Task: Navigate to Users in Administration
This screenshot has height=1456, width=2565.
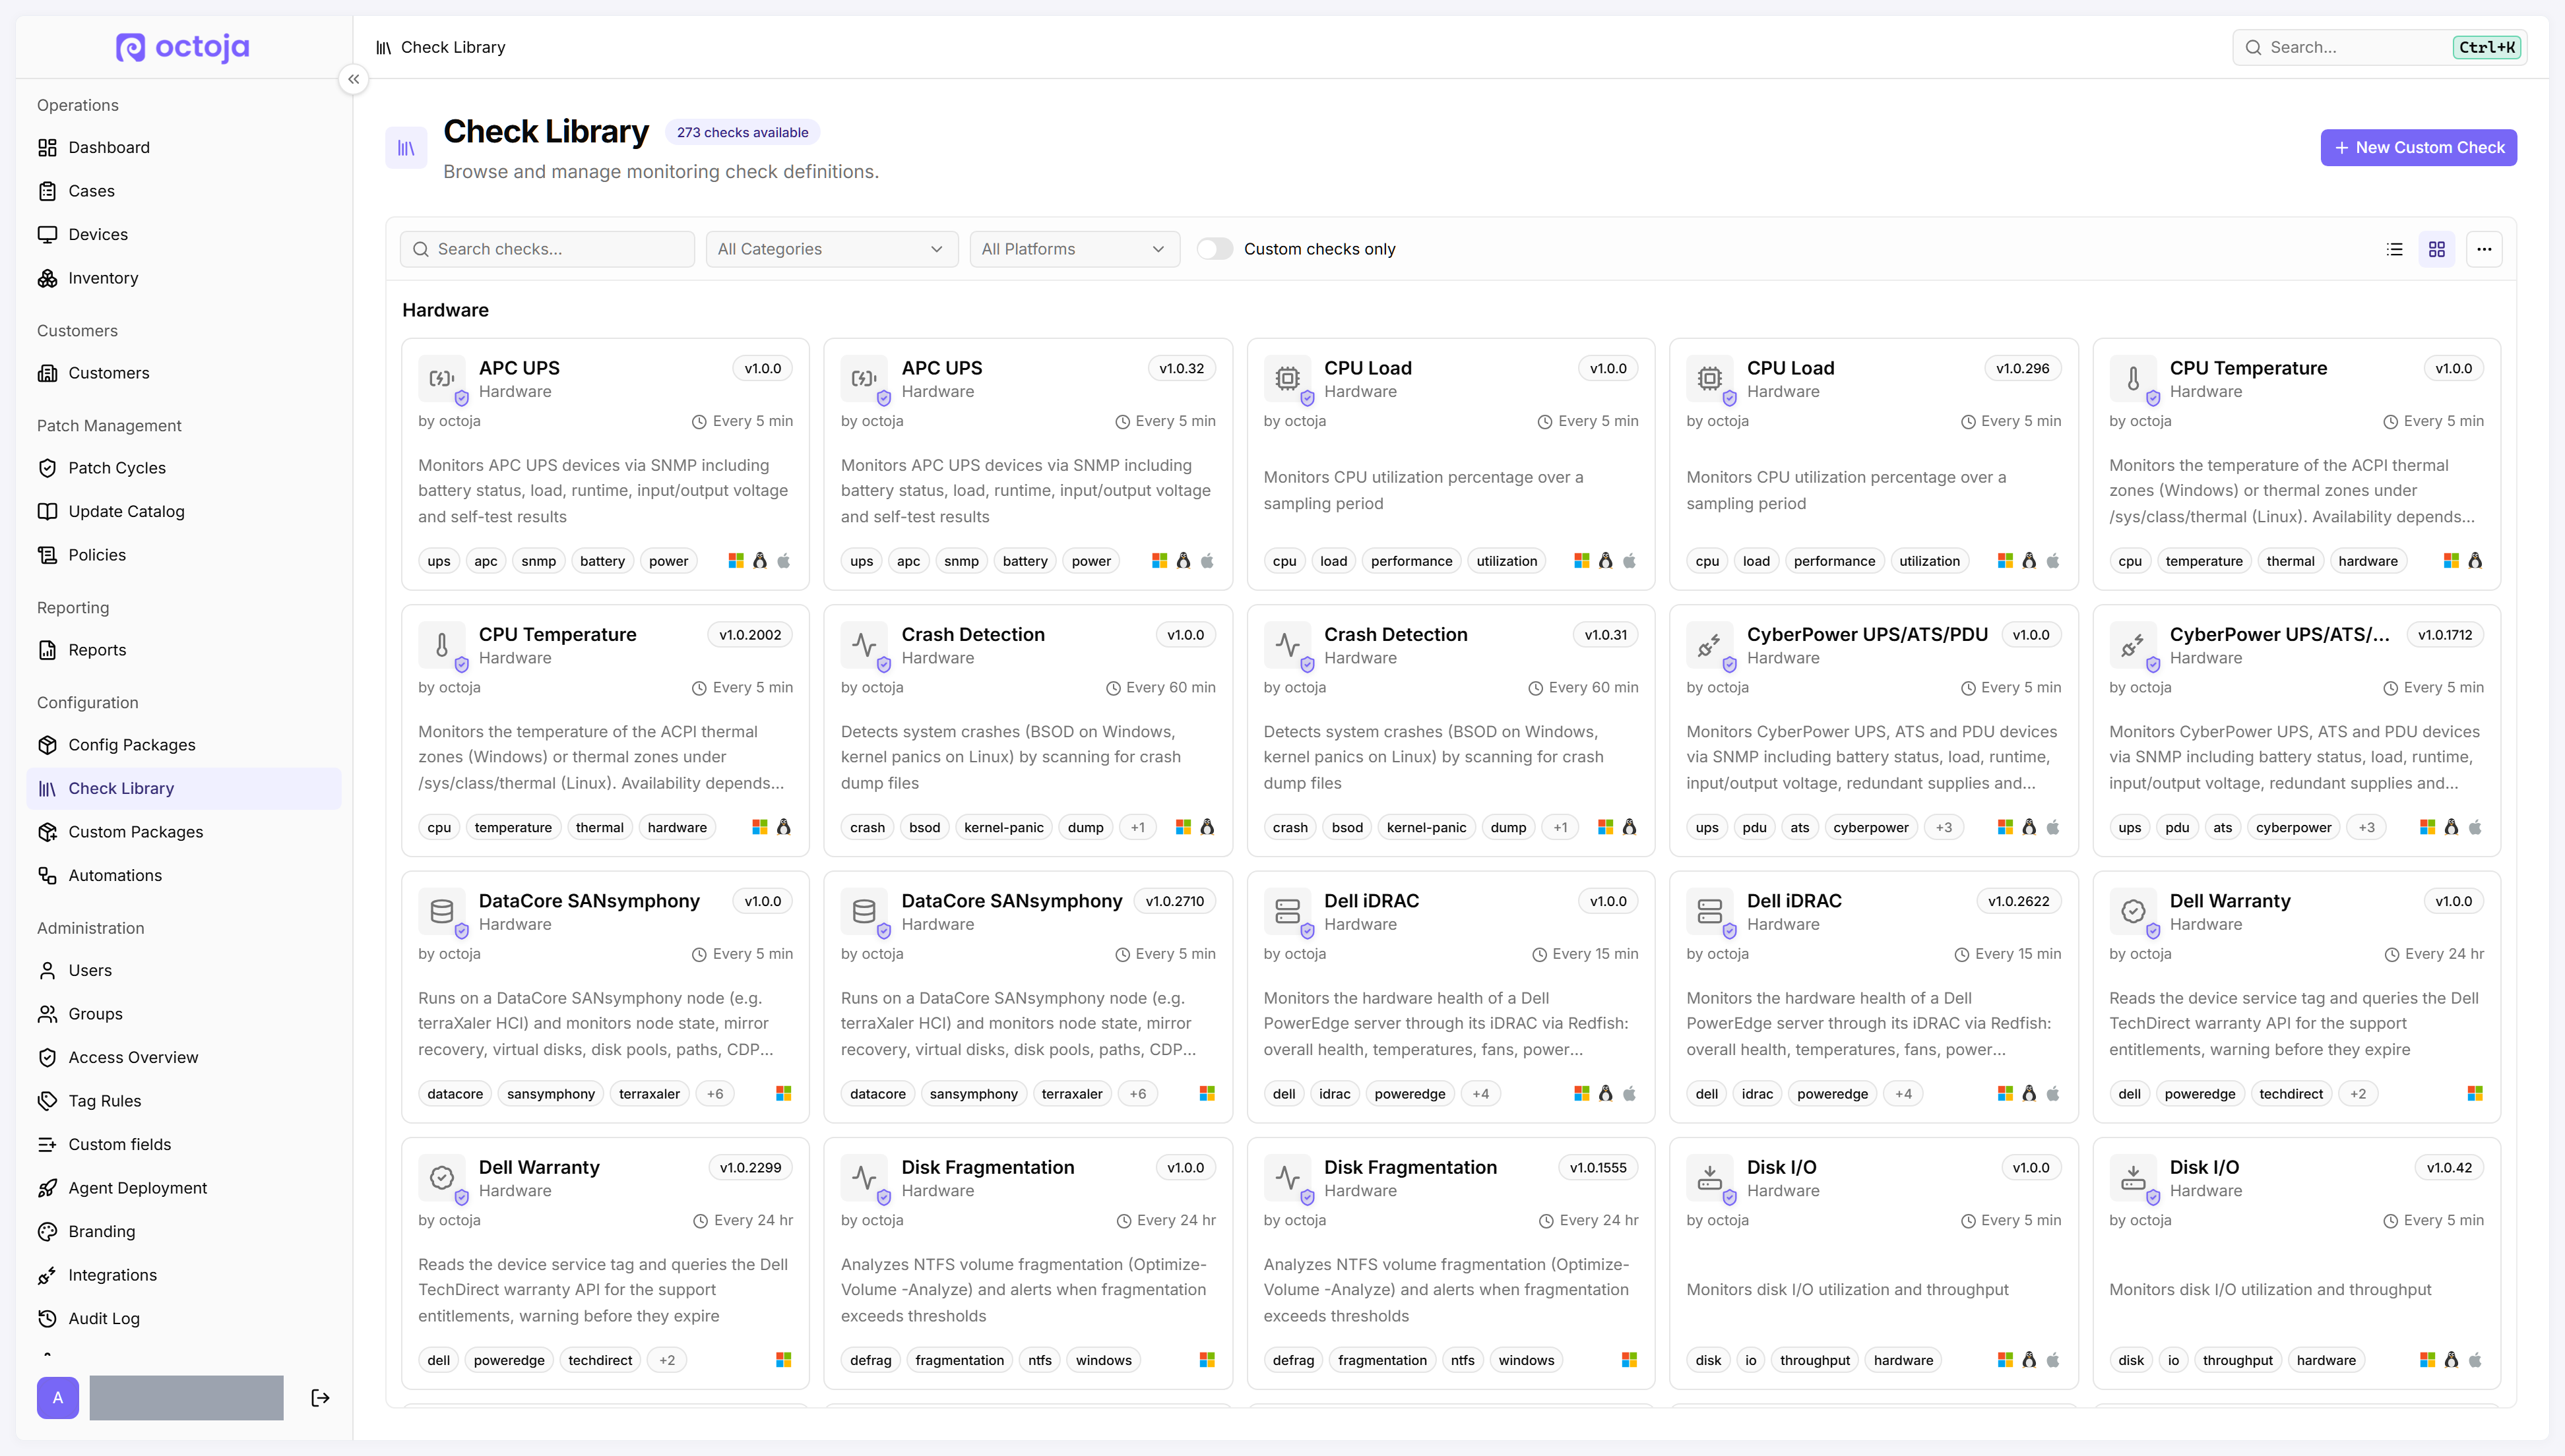Action: click(x=184, y=970)
